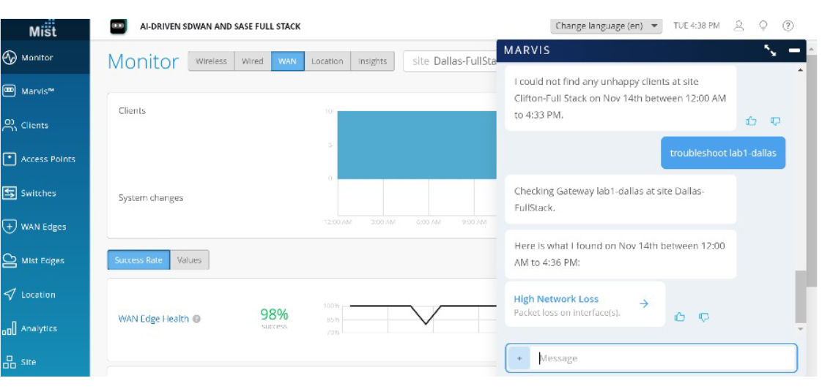
Task: Thumbs up the unhappy clients response
Action: pos(751,121)
